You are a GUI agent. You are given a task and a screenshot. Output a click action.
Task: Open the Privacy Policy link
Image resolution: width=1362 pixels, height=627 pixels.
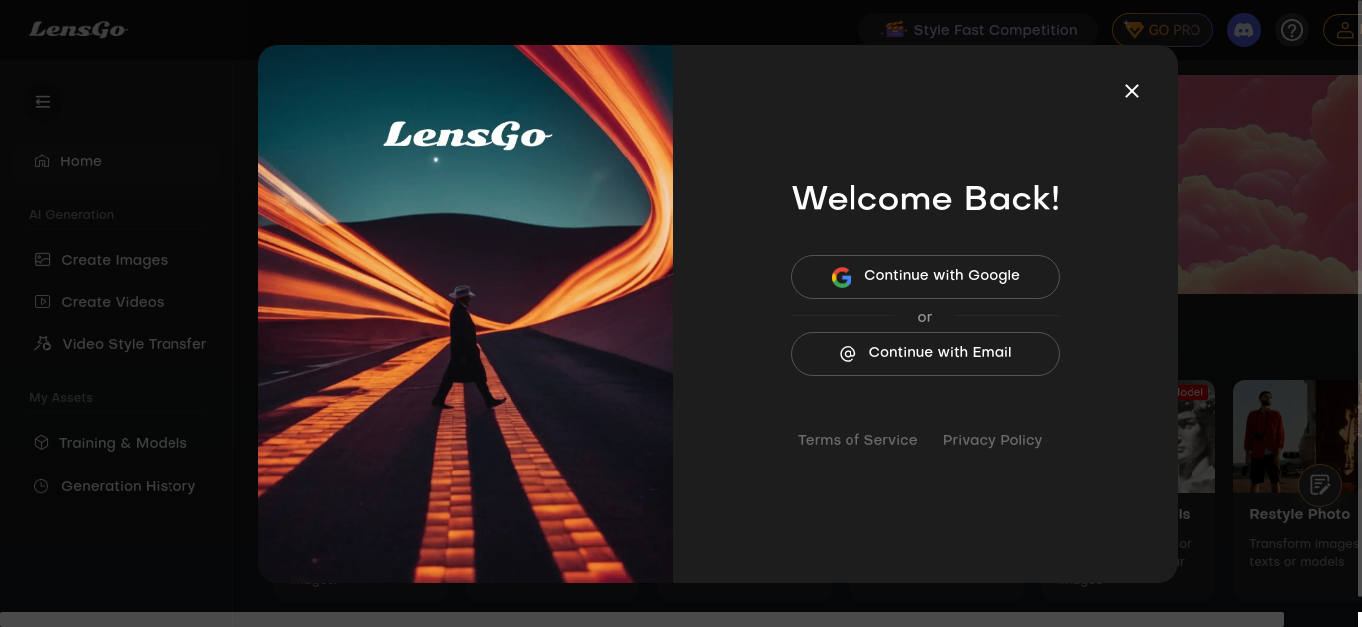992,440
